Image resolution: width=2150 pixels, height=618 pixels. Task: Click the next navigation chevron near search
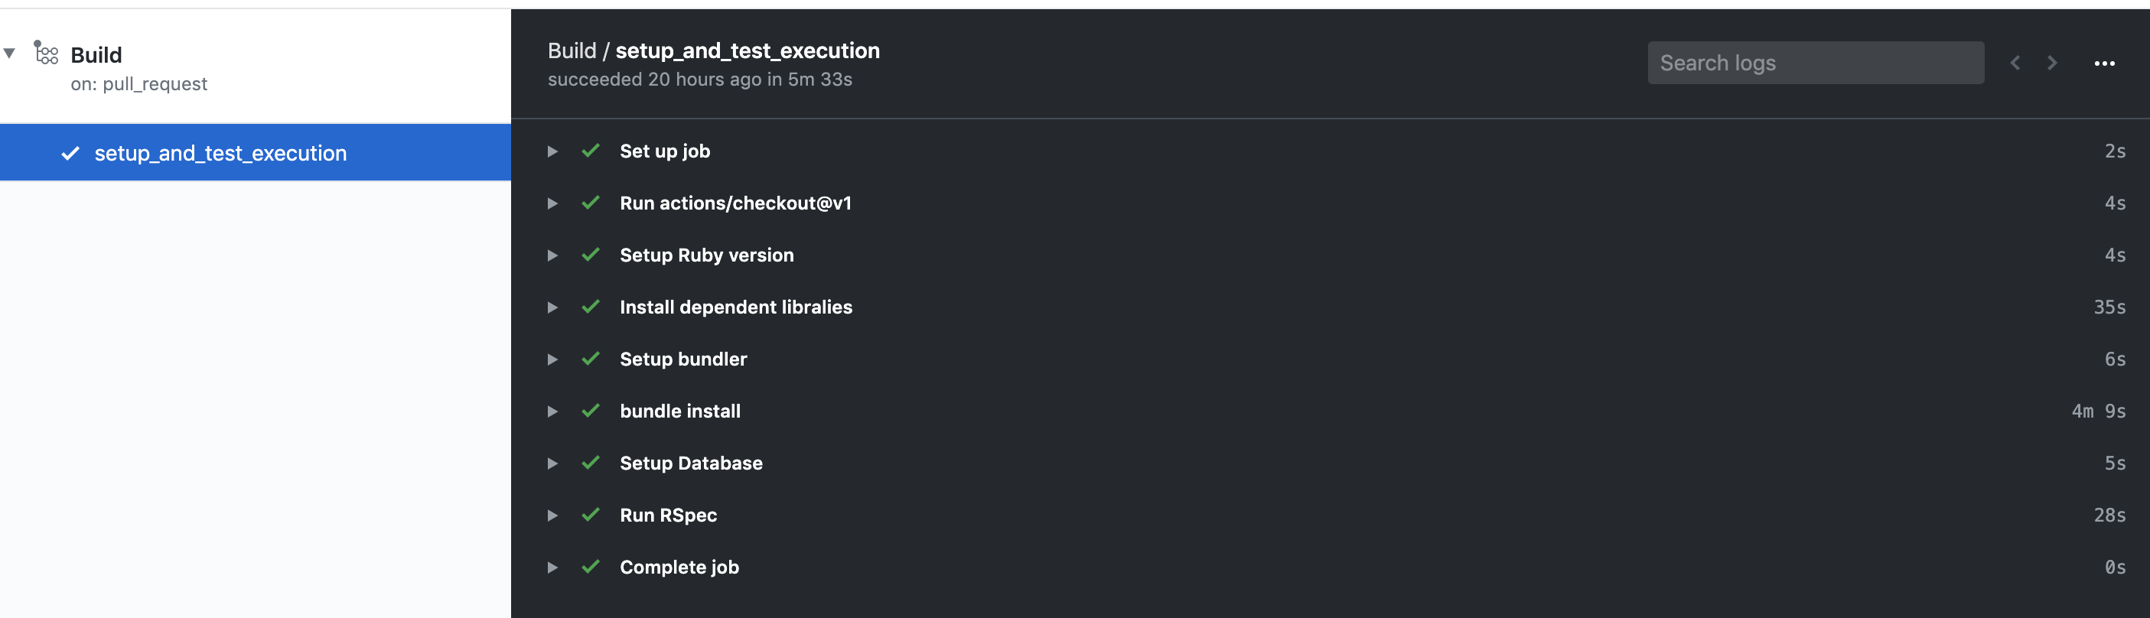(2052, 63)
